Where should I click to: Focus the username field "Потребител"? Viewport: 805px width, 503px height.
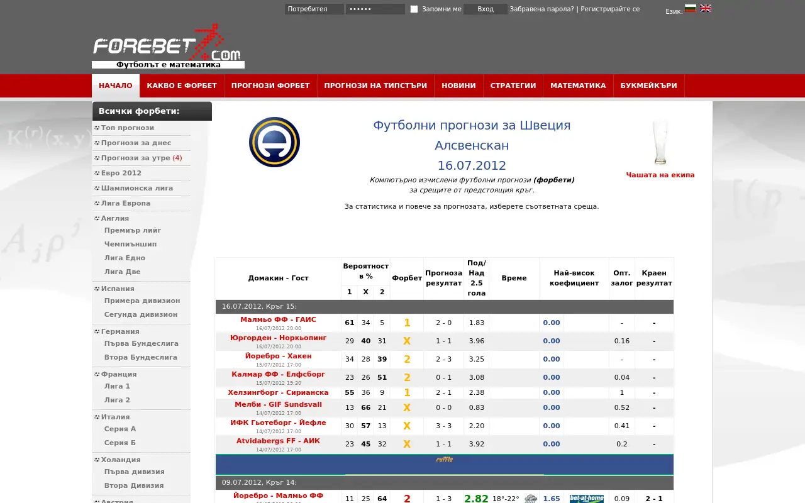pyautogui.click(x=314, y=9)
